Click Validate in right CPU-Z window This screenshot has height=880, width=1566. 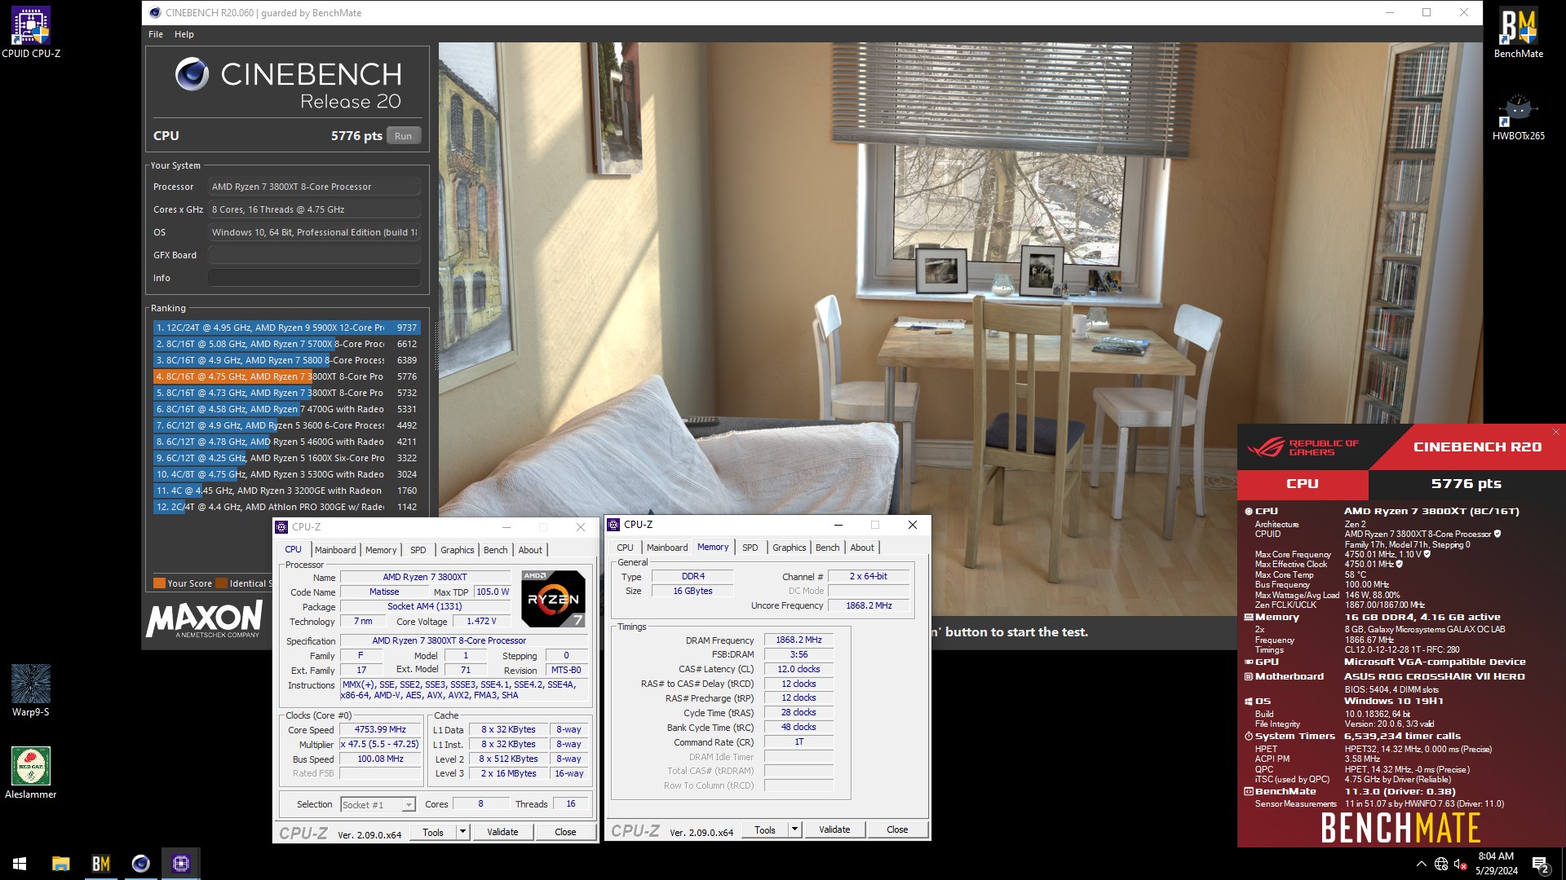(x=834, y=829)
